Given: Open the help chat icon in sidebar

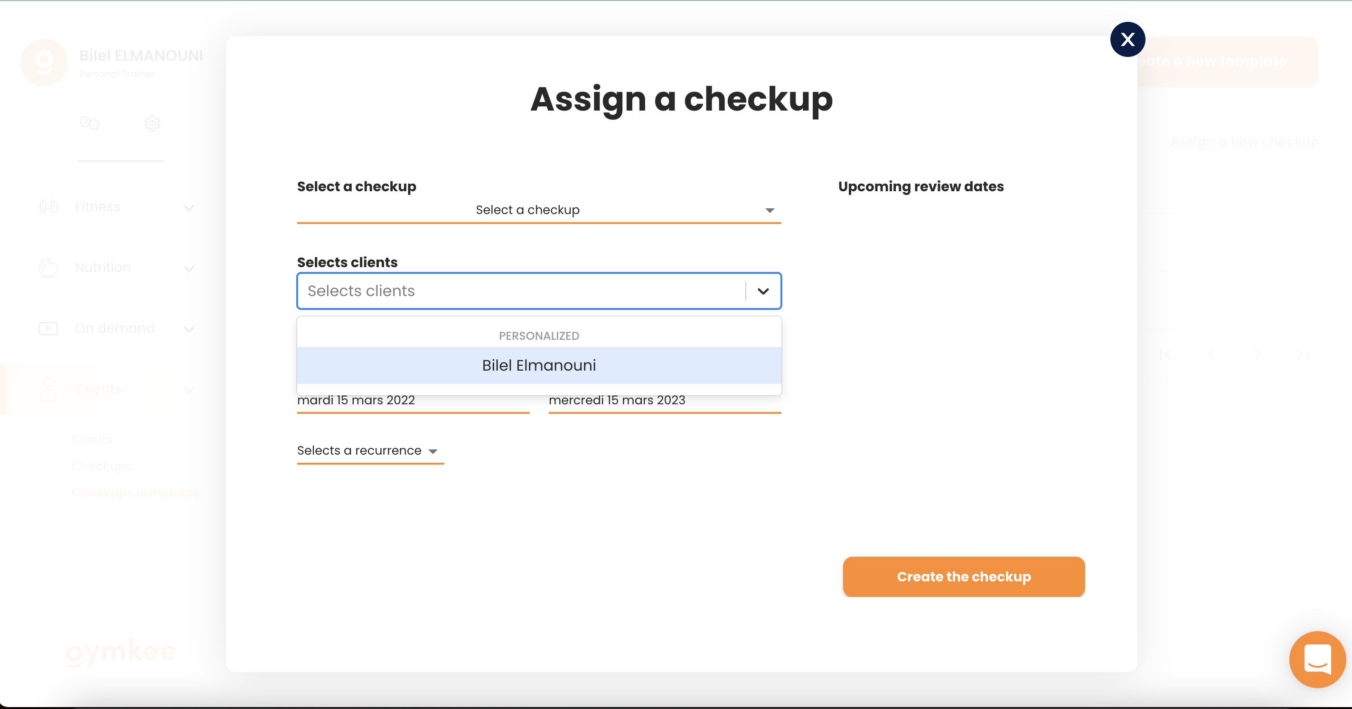Looking at the screenshot, I should [90, 123].
